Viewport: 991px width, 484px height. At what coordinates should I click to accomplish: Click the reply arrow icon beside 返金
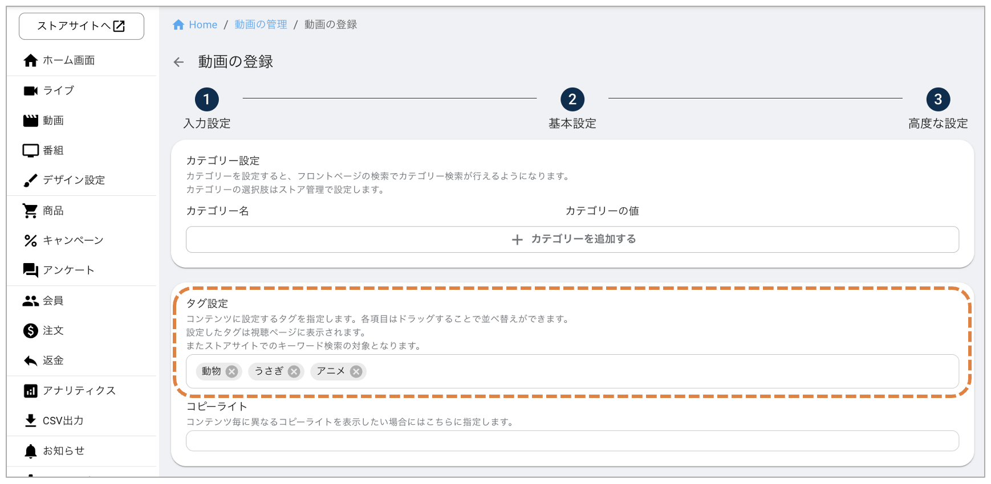31,360
